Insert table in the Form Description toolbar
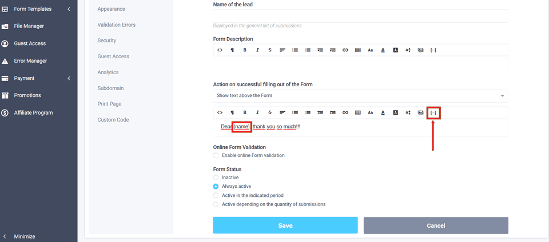Viewport: 549px width, 242px height. click(x=358, y=50)
